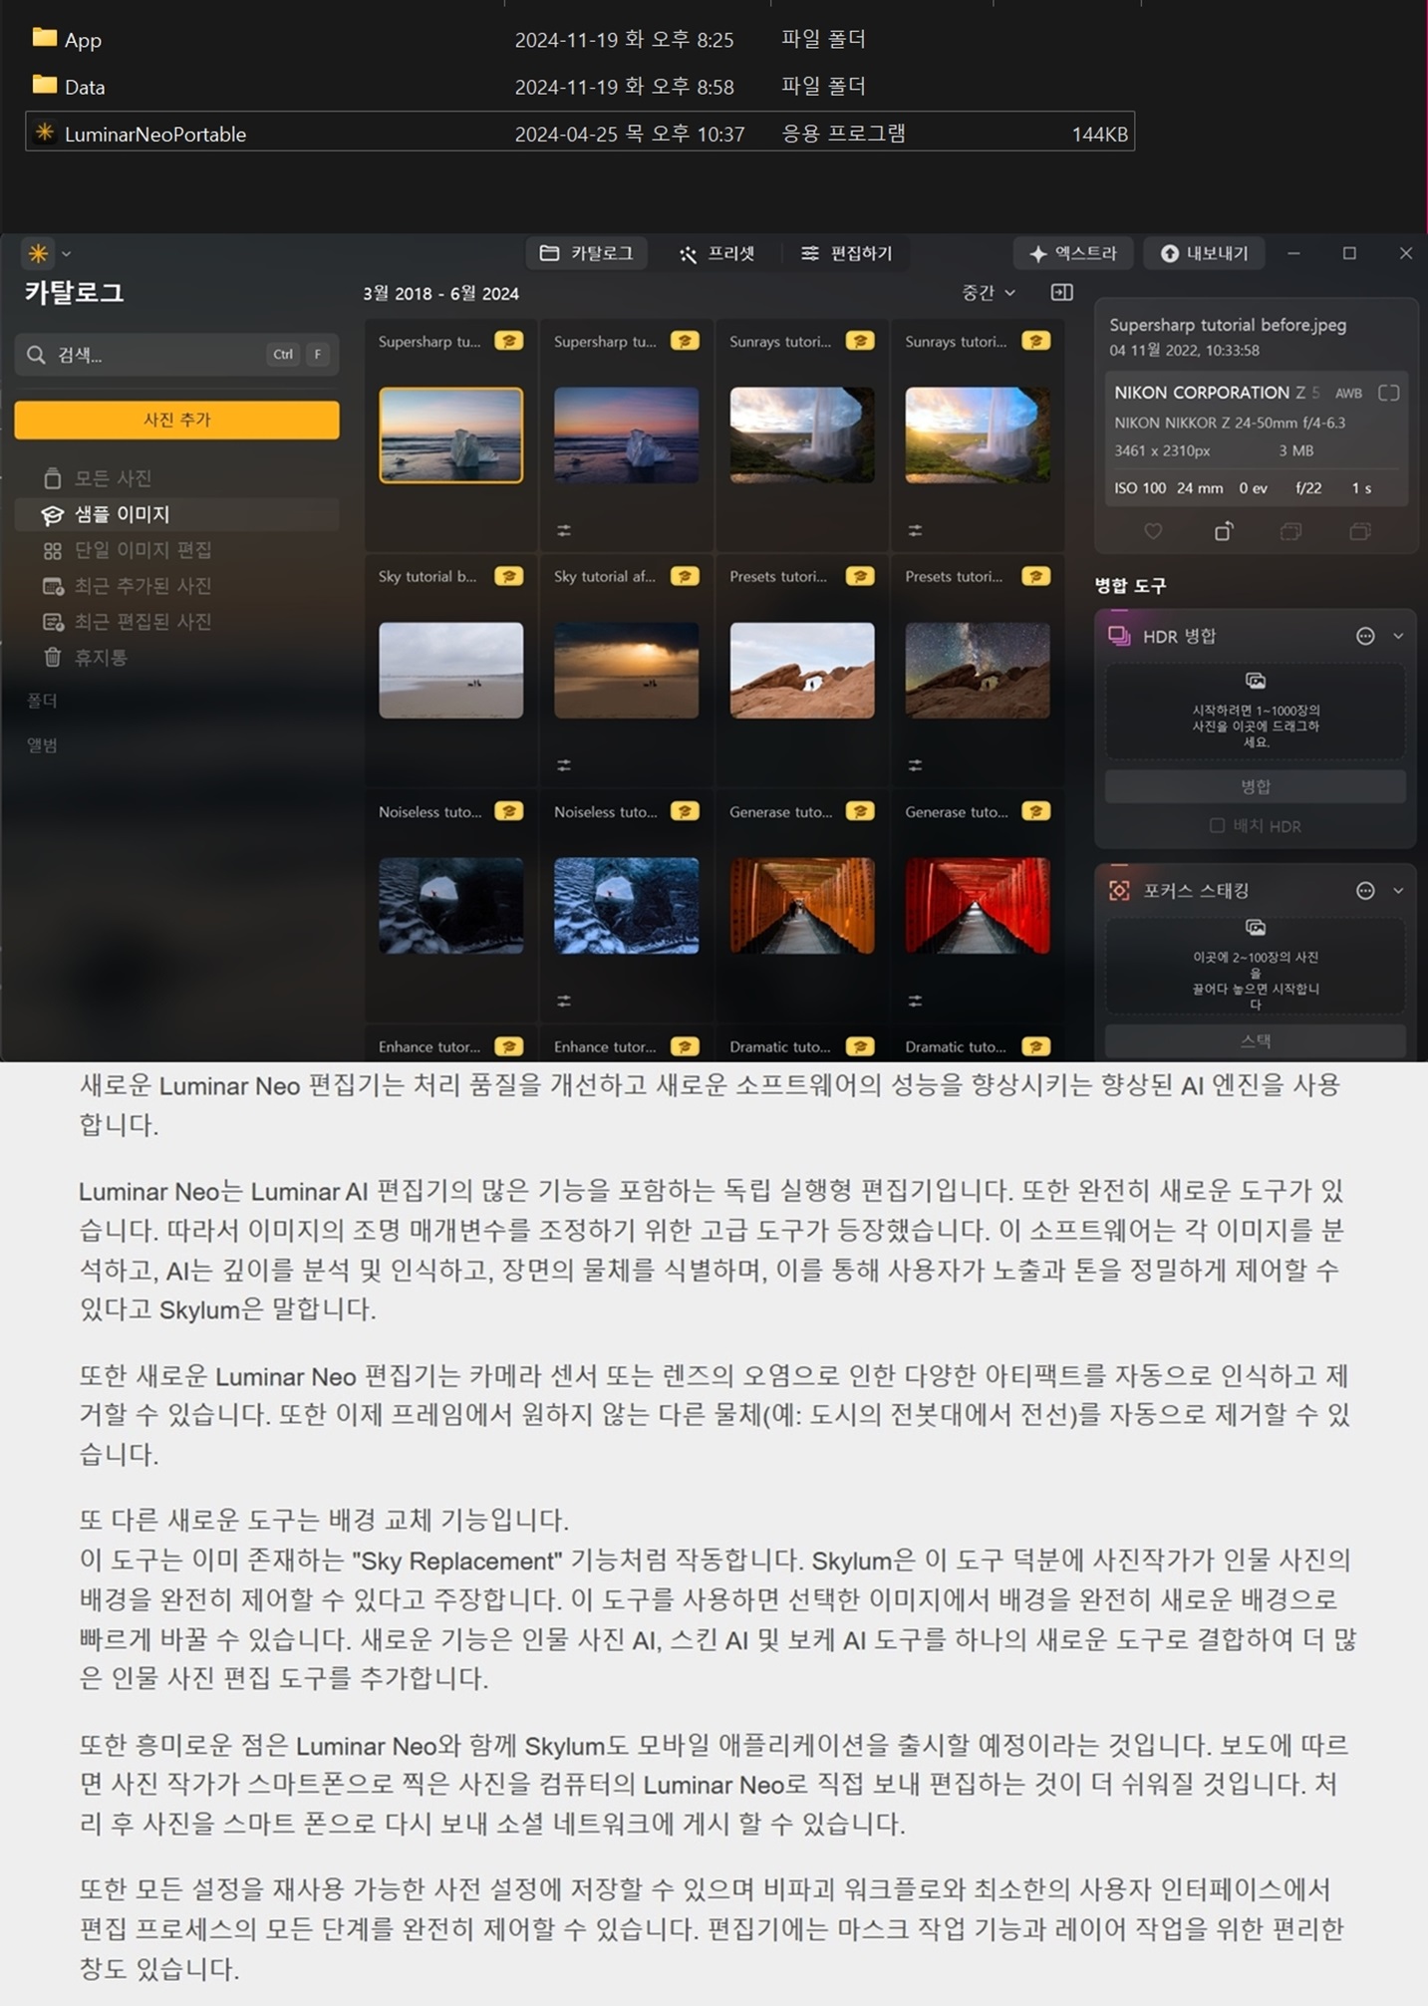
Task: Select the Presets thumbnail with Milky Way sky
Action: click(978, 671)
